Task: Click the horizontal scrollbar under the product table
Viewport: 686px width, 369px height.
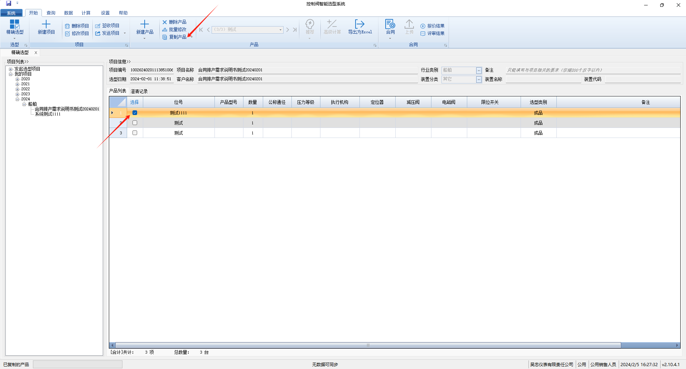Action: pos(368,345)
